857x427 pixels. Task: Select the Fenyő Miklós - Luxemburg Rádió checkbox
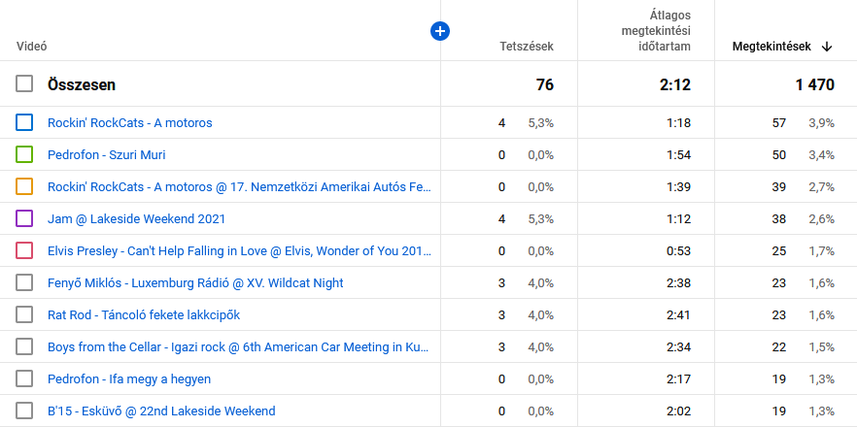[24, 282]
